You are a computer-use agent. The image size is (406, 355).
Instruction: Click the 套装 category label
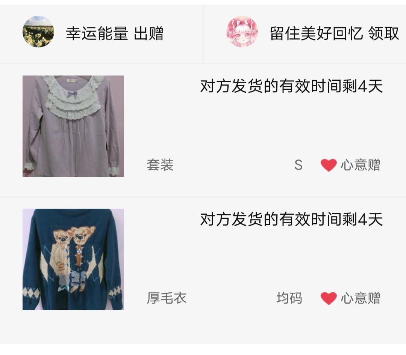tap(160, 165)
